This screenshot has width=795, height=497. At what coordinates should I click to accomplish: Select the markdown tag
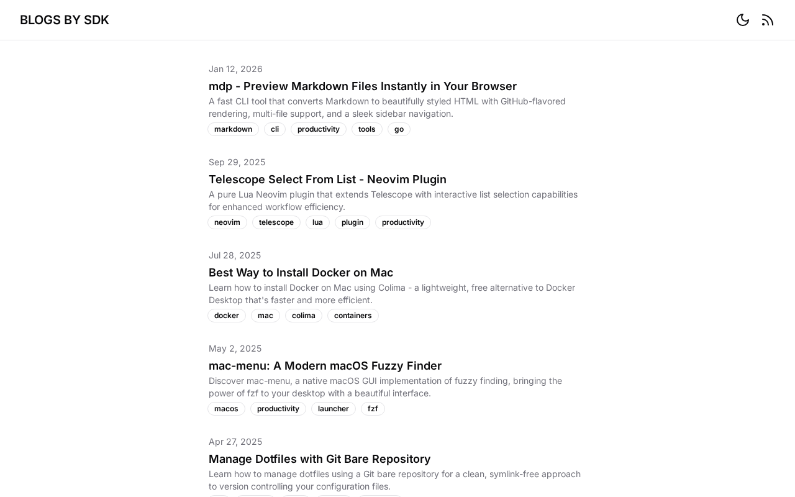[x=233, y=129]
